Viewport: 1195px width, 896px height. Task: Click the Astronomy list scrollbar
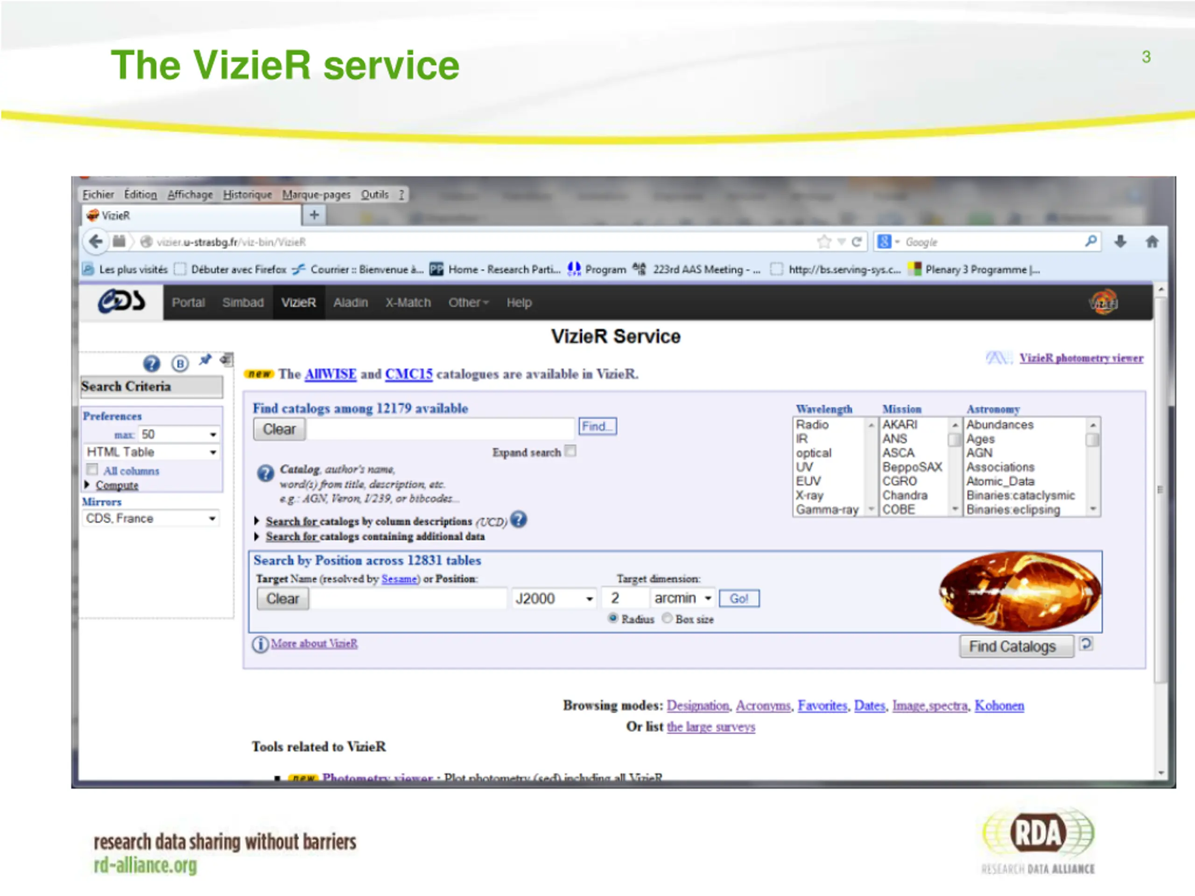[1093, 467]
